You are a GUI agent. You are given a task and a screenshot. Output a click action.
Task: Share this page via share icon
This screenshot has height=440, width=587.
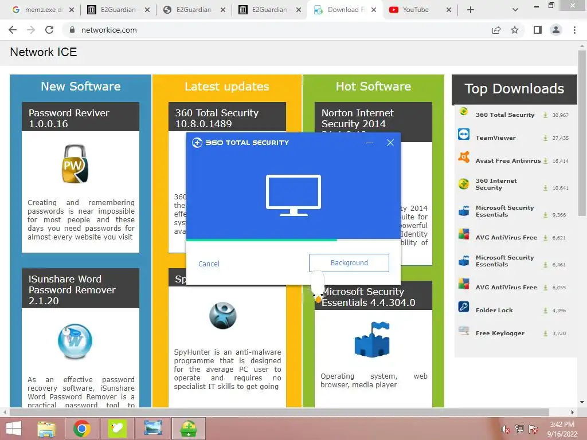point(496,30)
